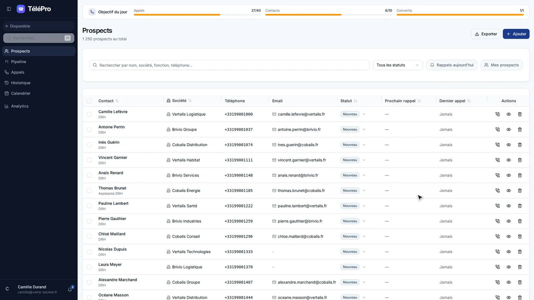Collapse the sidebar with the panel icon
This screenshot has width=534, height=300.
(9, 9)
